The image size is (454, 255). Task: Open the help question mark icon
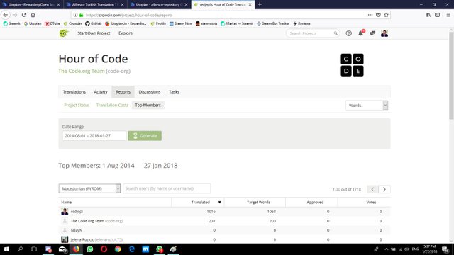pos(348,33)
